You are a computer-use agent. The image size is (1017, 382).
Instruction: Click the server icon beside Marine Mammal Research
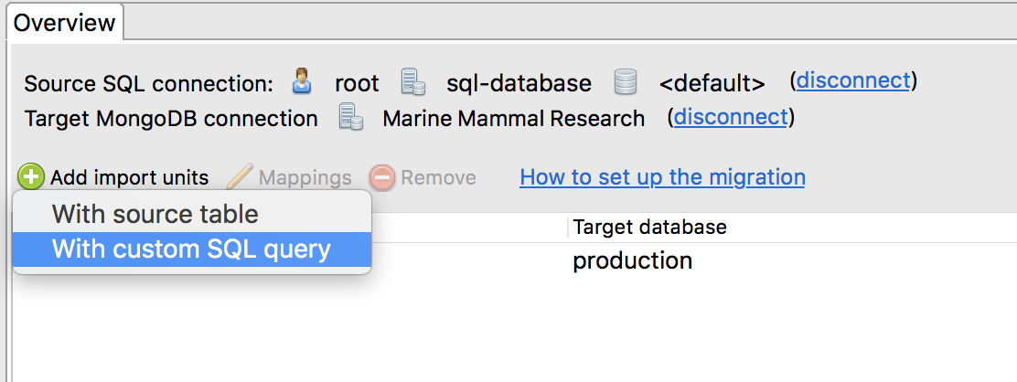(x=350, y=118)
